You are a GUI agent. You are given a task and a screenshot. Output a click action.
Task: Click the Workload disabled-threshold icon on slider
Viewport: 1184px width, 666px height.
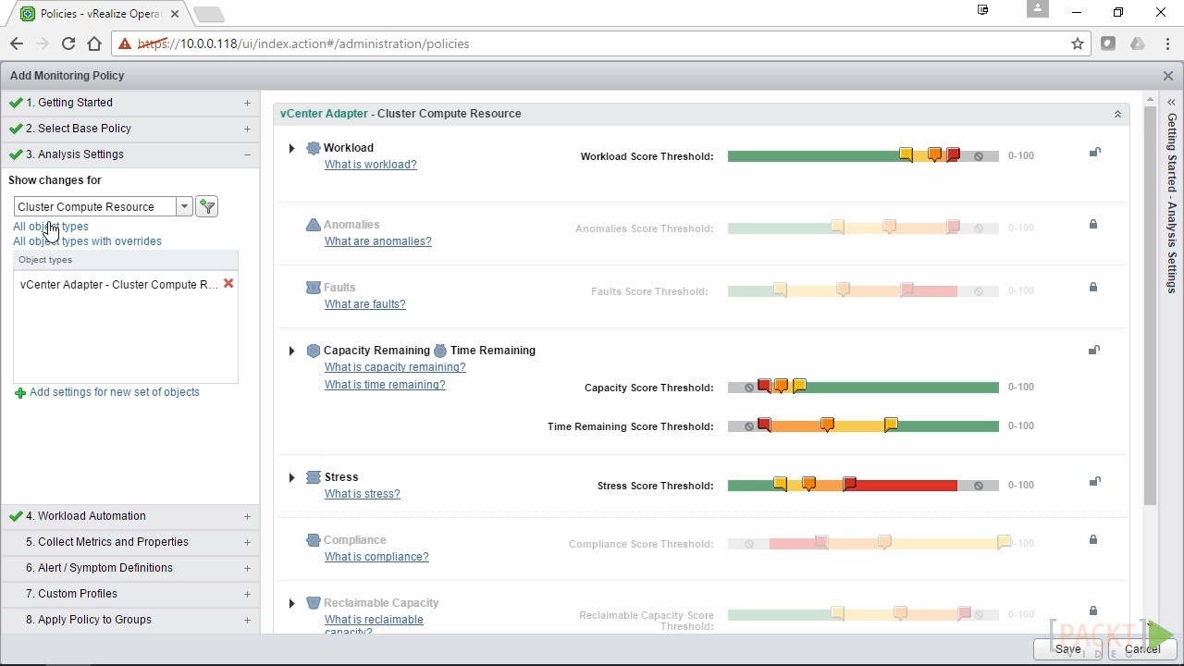(979, 156)
